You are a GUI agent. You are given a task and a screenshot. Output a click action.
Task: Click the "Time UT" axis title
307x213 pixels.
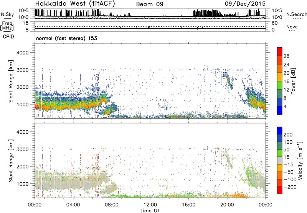[x=150, y=210]
